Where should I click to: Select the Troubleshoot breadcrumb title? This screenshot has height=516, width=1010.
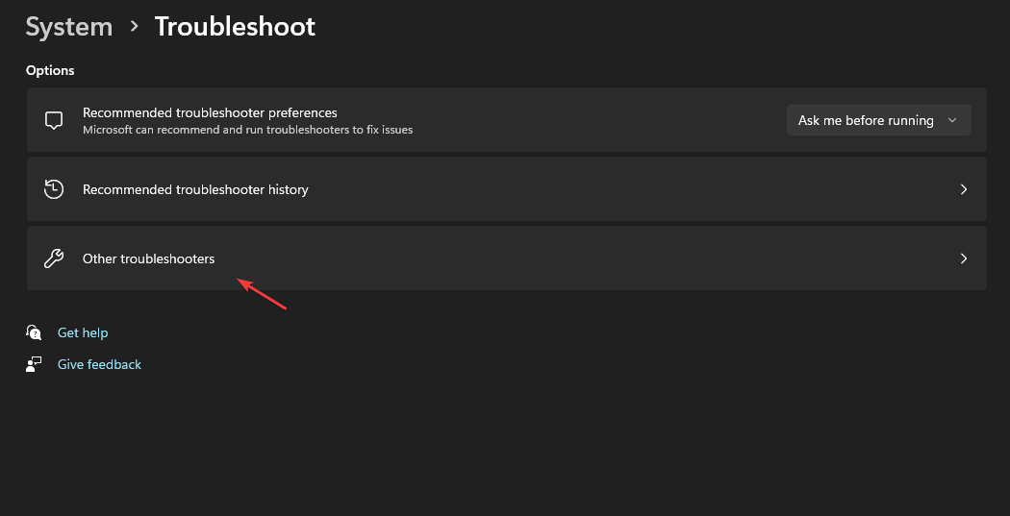tap(235, 27)
